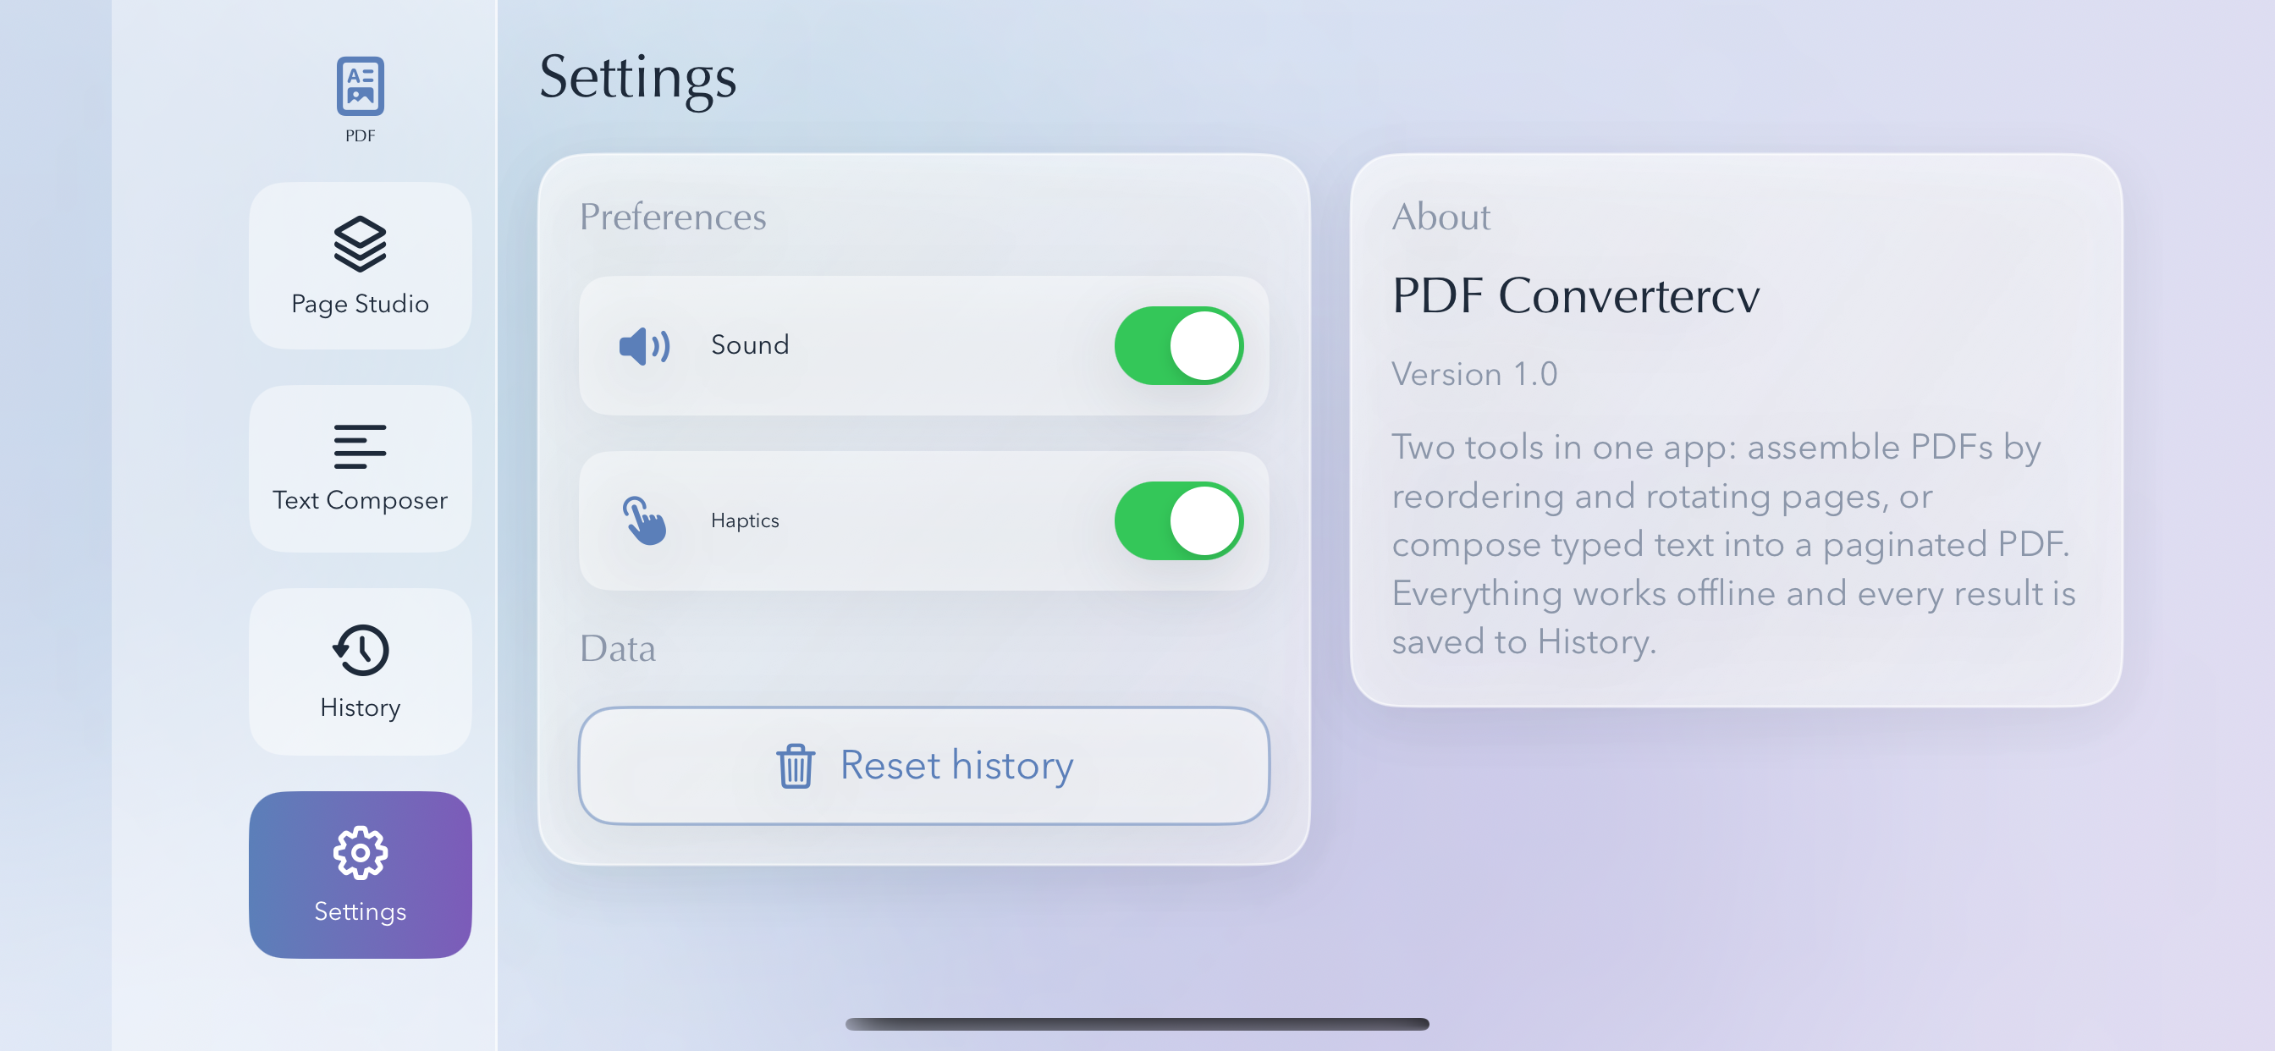Viewport: 2275px width, 1051px height.
Task: Open History via clock icon
Action: coord(361,650)
